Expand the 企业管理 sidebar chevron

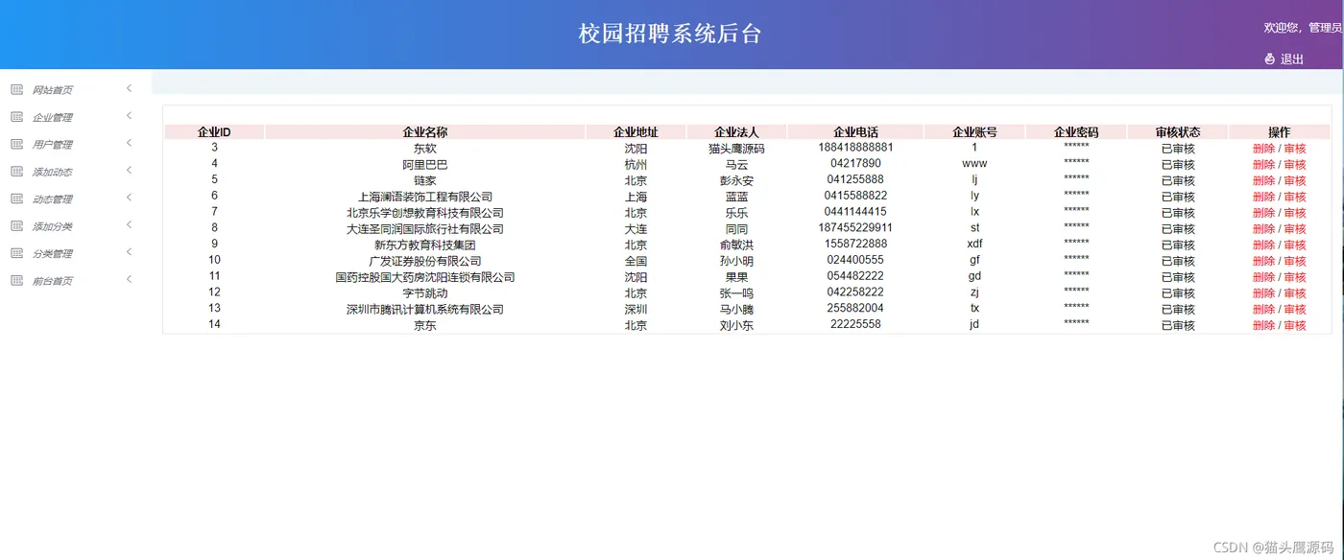(129, 116)
